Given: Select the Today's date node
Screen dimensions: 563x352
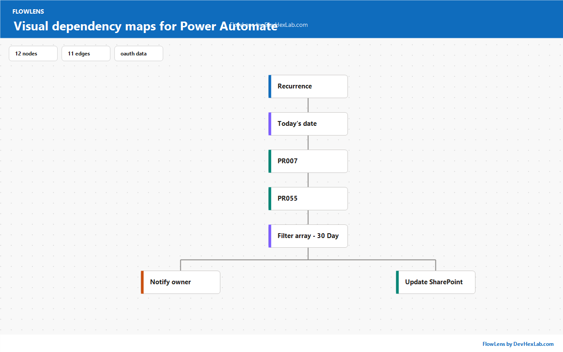Looking at the screenshot, I should [308, 124].
